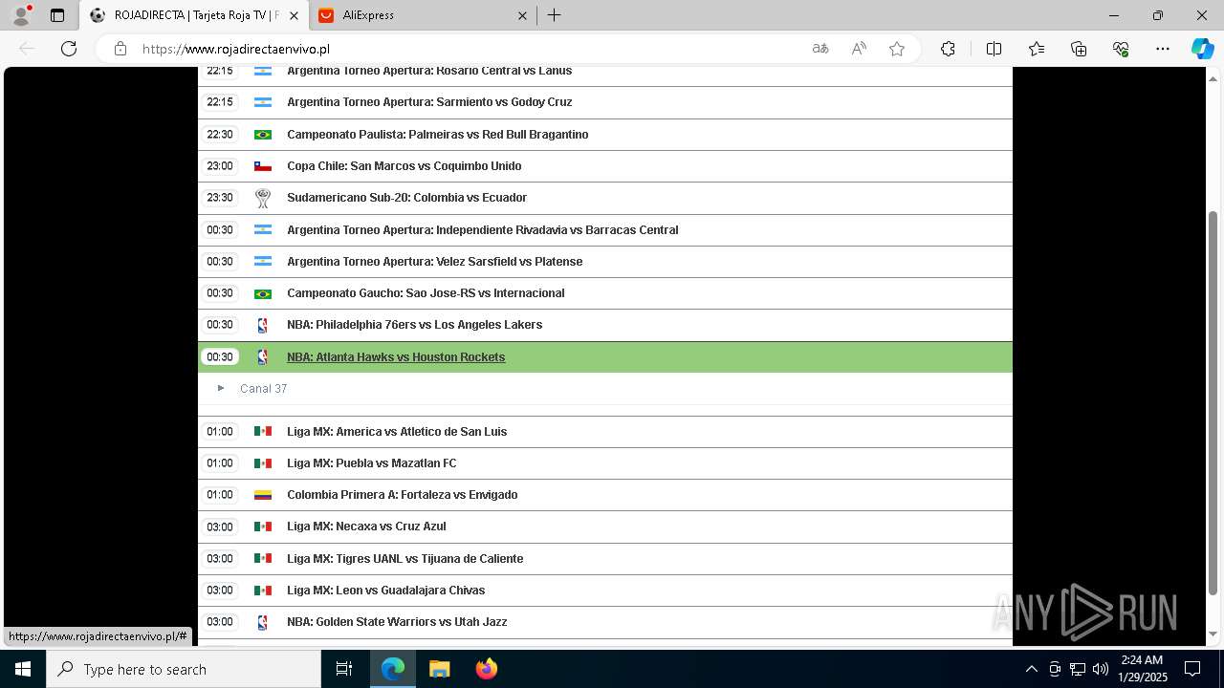
Task: Open Copa Chile San Marcos vs Coquimbo Unido
Action: (404, 166)
